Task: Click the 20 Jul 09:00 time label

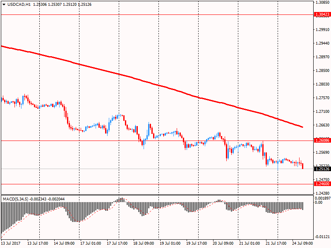Action: click(223, 243)
